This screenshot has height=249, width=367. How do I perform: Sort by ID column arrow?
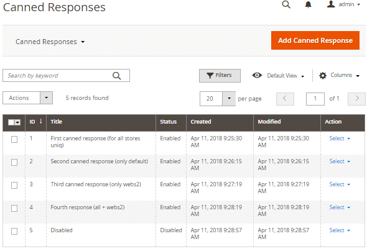click(x=40, y=121)
